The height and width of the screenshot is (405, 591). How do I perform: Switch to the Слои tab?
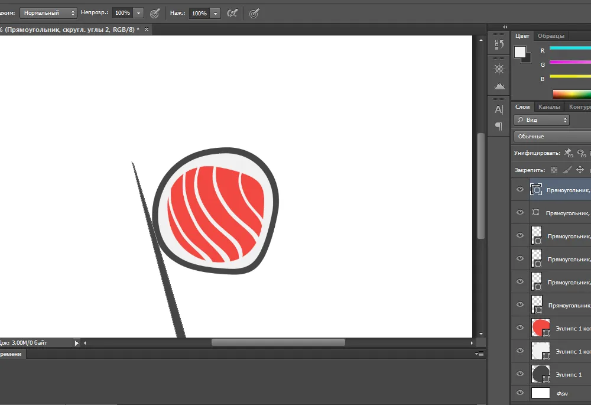(522, 106)
